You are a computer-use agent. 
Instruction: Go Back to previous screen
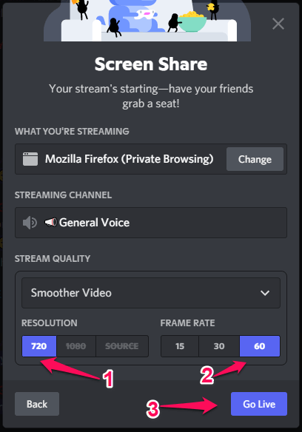pyautogui.click(x=37, y=404)
